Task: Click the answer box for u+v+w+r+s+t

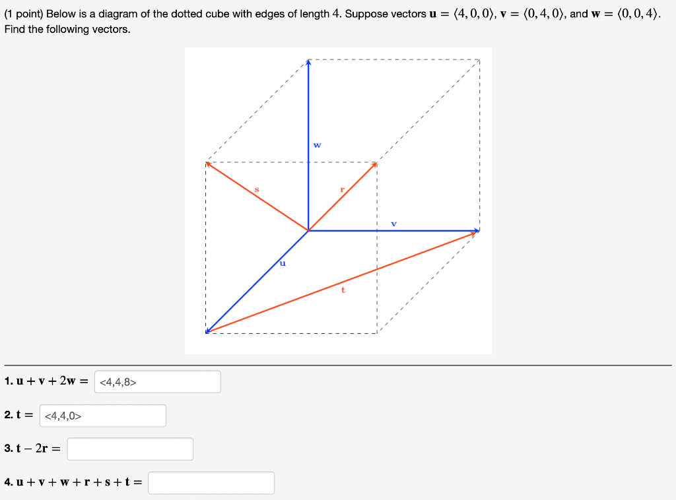Action: (x=211, y=482)
